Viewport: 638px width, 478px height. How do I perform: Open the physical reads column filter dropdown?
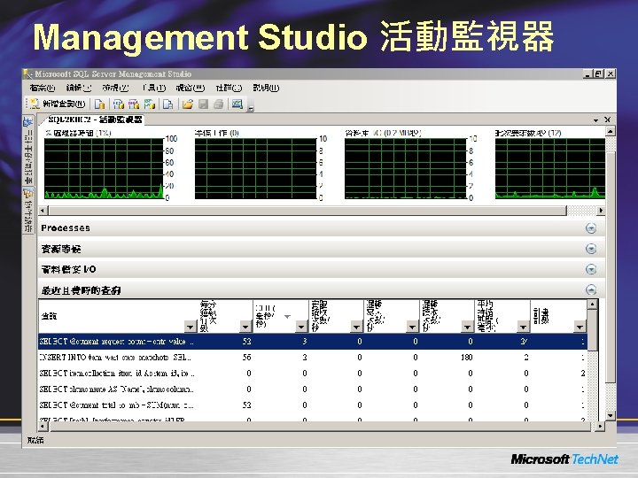356,327
